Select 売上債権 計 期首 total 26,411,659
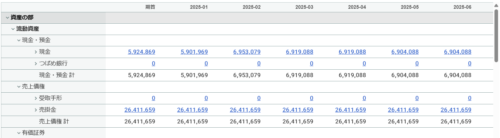 click(140, 121)
